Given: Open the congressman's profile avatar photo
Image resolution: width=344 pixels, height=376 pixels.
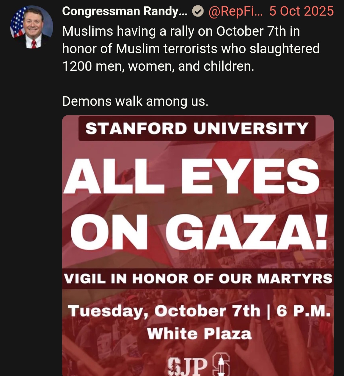Looking at the screenshot, I should point(32,27).
